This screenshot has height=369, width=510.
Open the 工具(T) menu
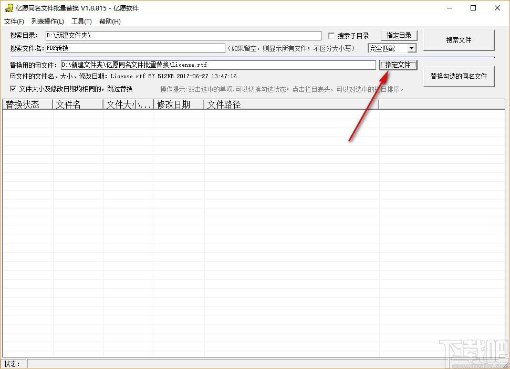point(81,22)
